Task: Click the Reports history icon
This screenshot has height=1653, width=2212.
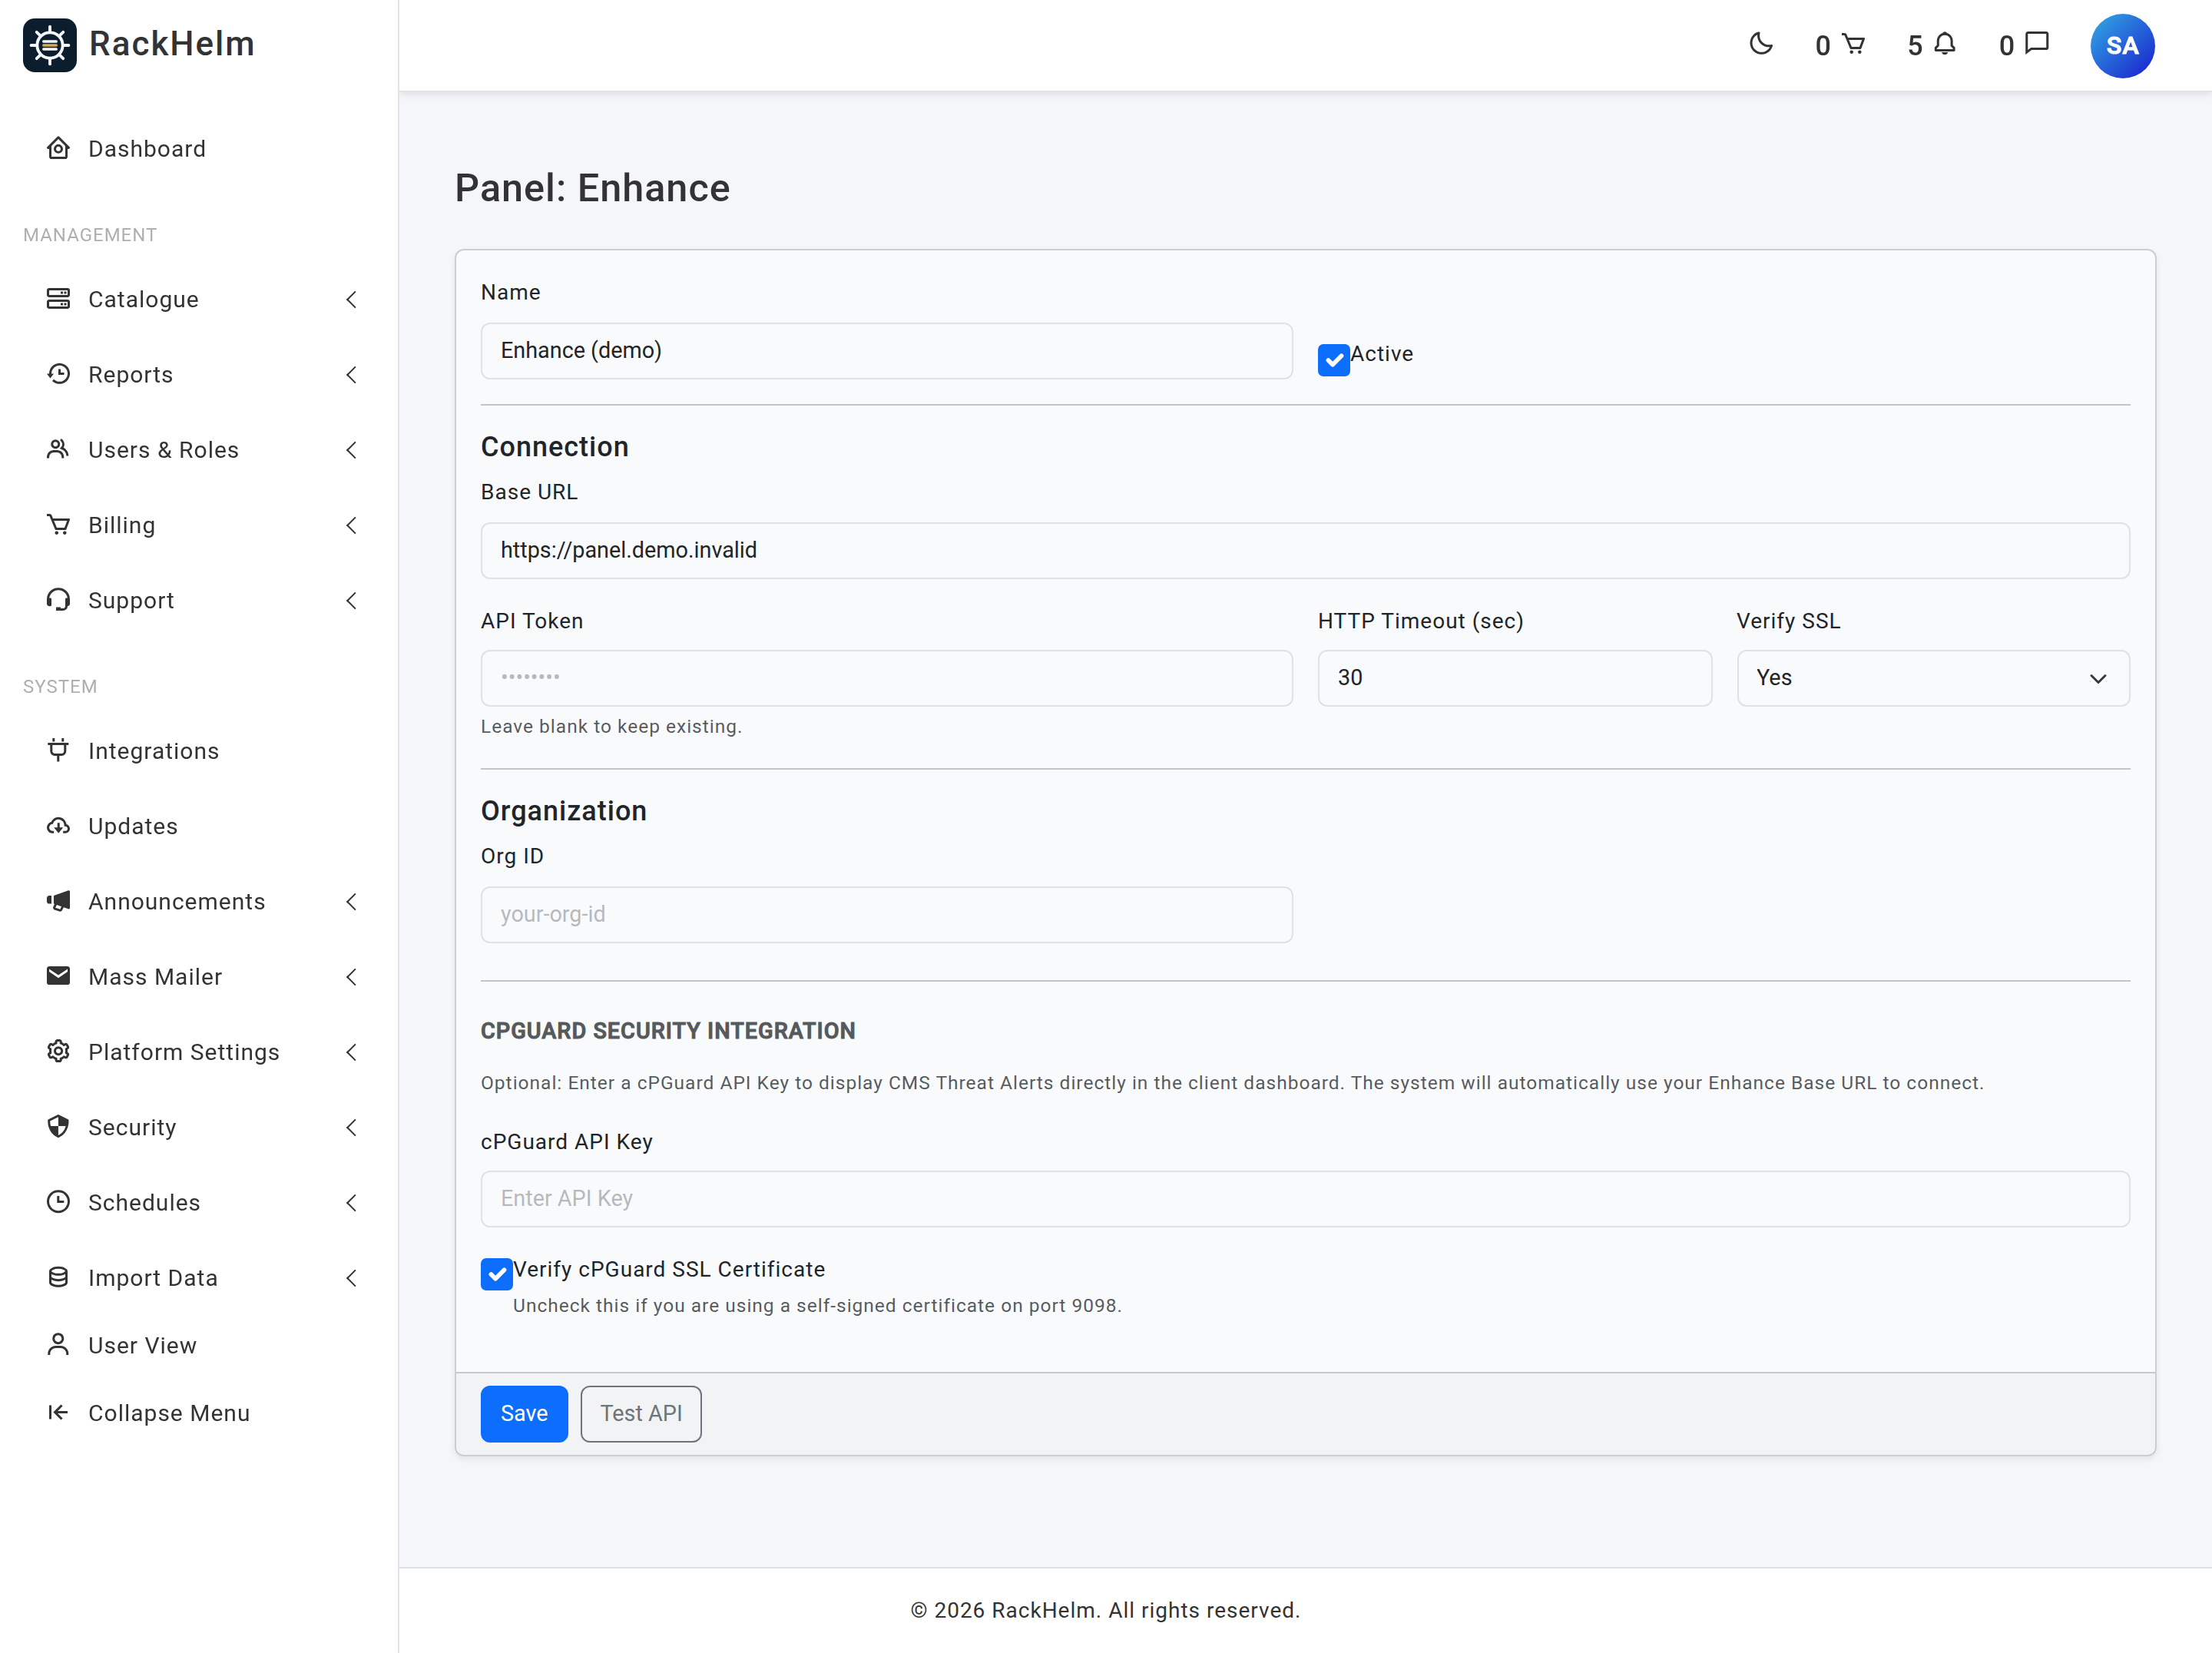Action: pos(58,374)
